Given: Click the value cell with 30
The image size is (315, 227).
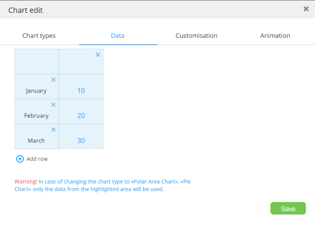Looking at the screenshot, I should (81, 141).
